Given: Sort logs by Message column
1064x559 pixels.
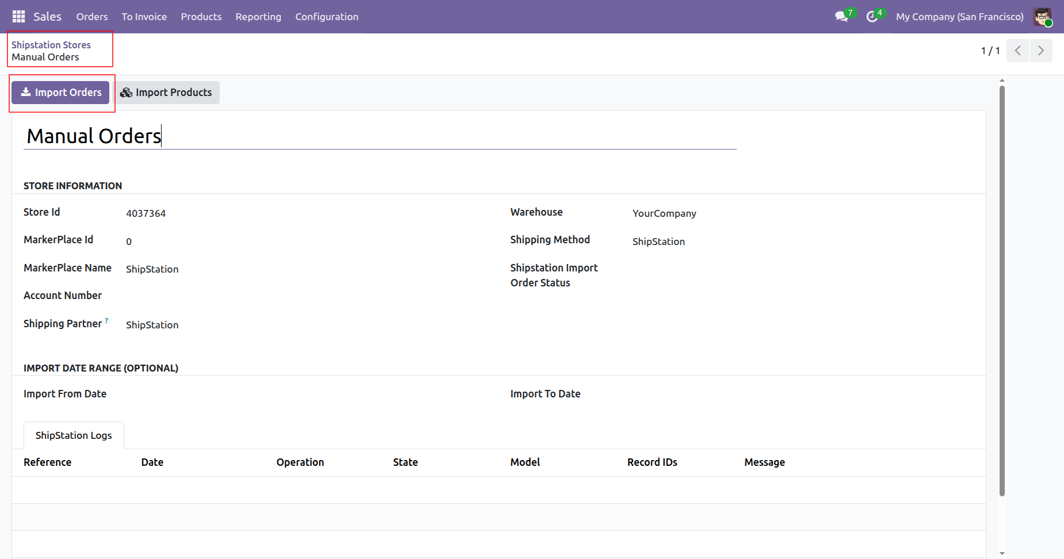Looking at the screenshot, I should point(764,462).
